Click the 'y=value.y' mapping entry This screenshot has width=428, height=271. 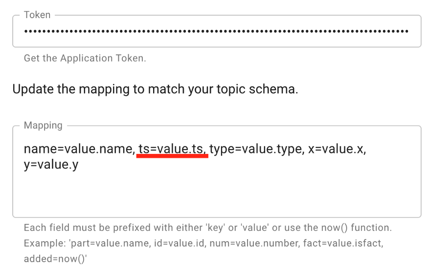pos(51,165)
